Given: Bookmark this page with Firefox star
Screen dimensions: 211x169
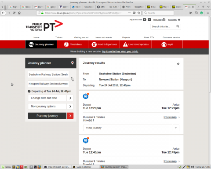Looking at the screenshot, I should pyautogui.click(x=139, y=13).
